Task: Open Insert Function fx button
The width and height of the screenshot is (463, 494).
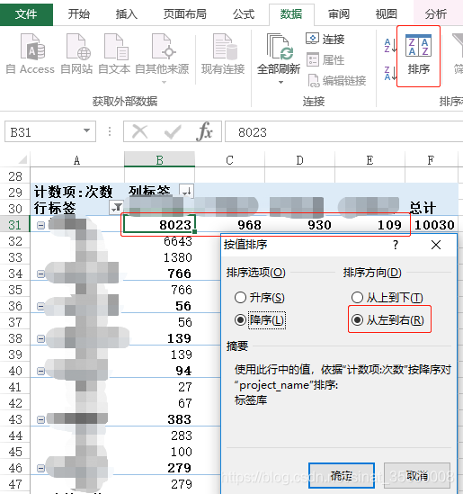Action: (x=205, y=131)
